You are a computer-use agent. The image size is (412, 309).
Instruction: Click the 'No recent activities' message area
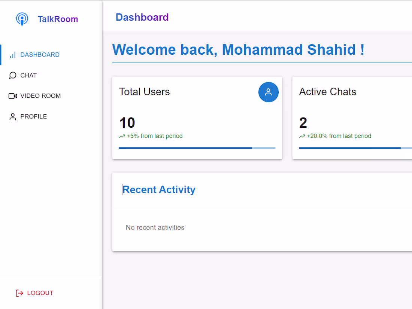pos(155,227)
